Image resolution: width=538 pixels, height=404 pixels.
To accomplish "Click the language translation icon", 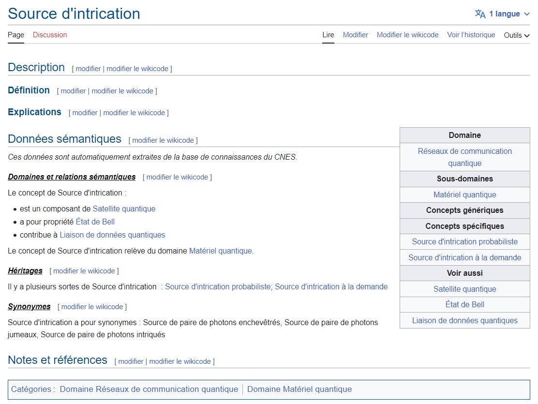I will click(480, 14).
